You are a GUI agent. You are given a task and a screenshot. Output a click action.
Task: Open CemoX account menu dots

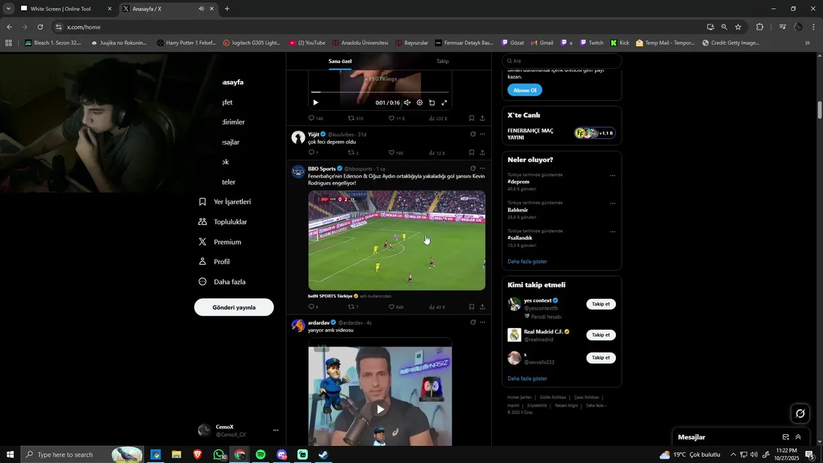point(276,430)
